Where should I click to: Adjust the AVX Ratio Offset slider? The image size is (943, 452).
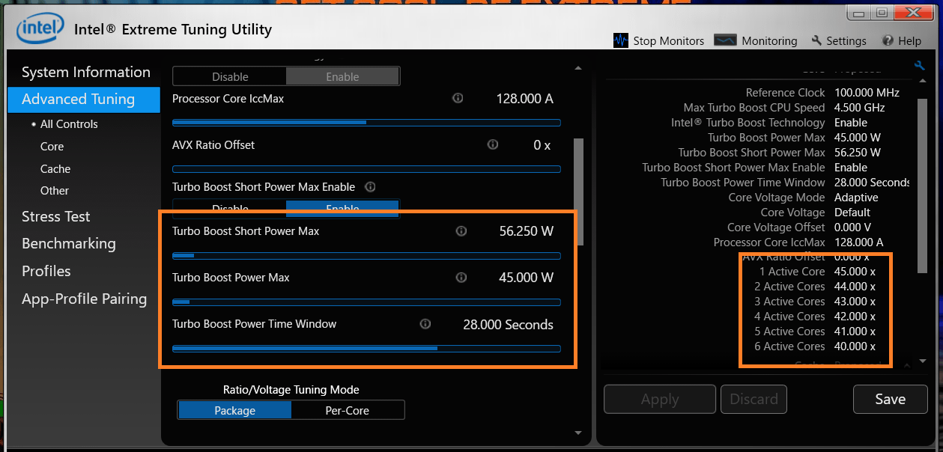point(366,169)
